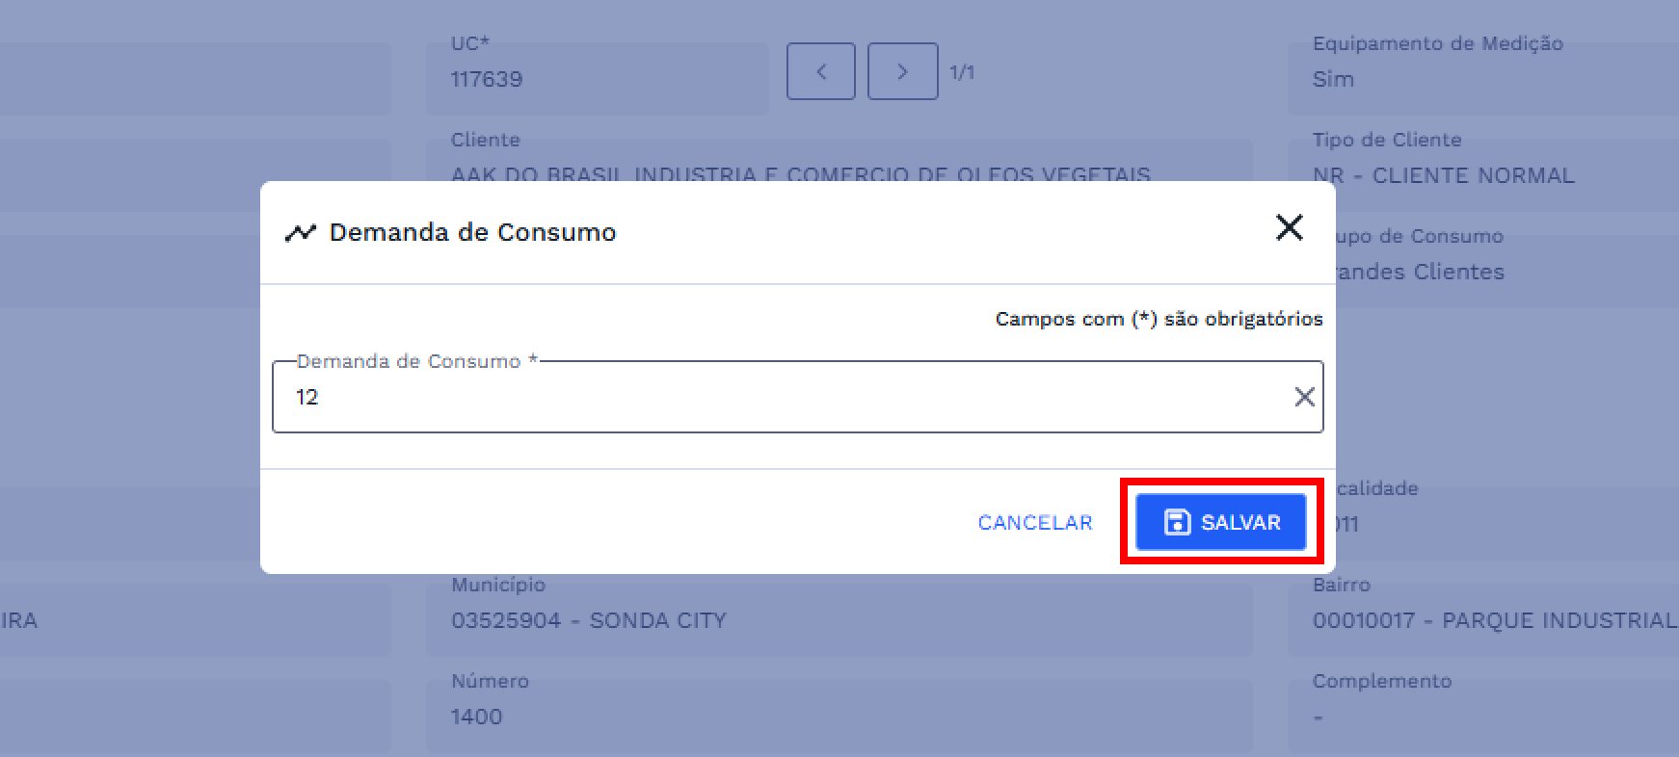Save the demand with Salvar button
Image resolution: width=1679 pixels, height=757 pixels.
point(1220,522)
